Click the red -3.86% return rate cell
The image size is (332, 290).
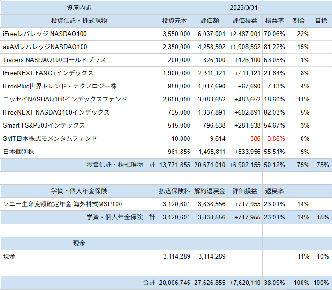click(274, 139)
